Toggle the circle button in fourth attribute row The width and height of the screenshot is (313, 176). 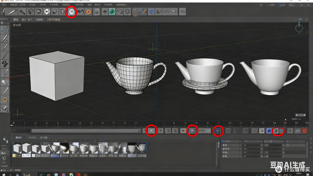(240, 156)
